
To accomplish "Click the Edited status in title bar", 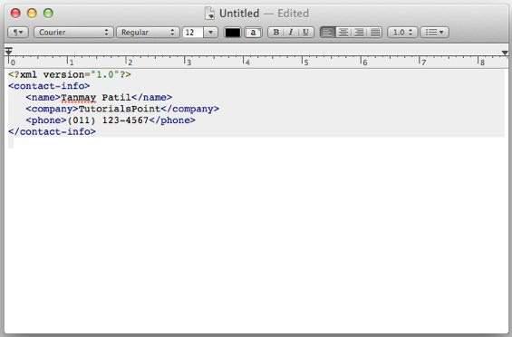I will pyautogui.click(x=293, y=14).
